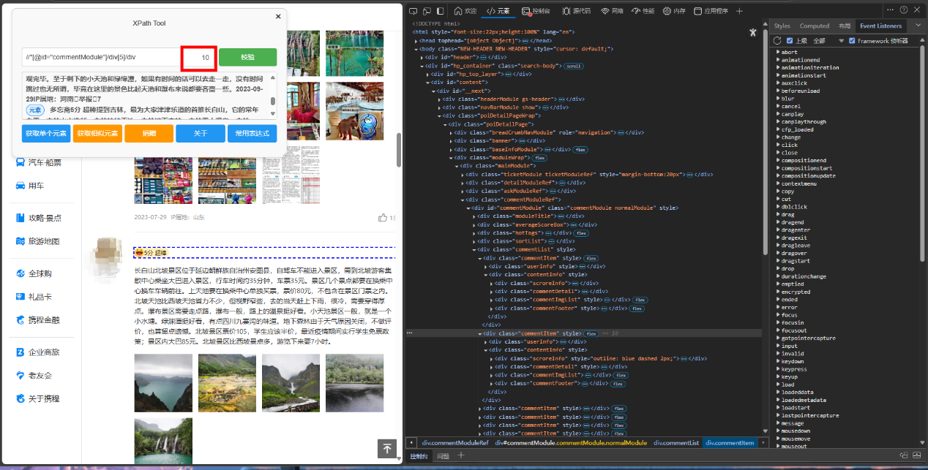Select div.commentList in the breadcrumb bar
This screenshot has width=928, height=470.
point(676,443)
